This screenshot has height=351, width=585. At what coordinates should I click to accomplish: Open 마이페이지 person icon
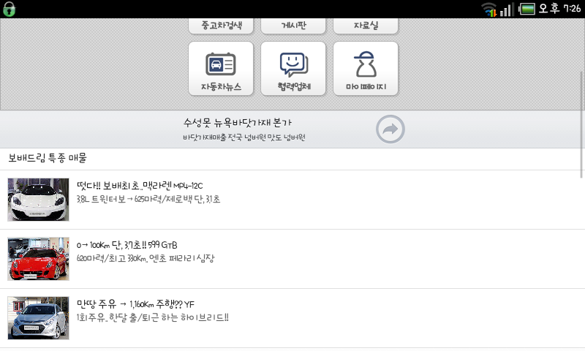[x=366, y=69]
